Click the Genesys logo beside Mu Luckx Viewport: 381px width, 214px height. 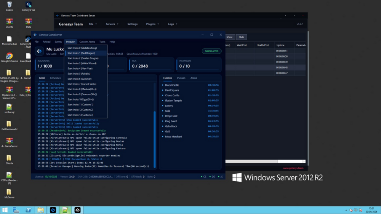click(39, 51)
